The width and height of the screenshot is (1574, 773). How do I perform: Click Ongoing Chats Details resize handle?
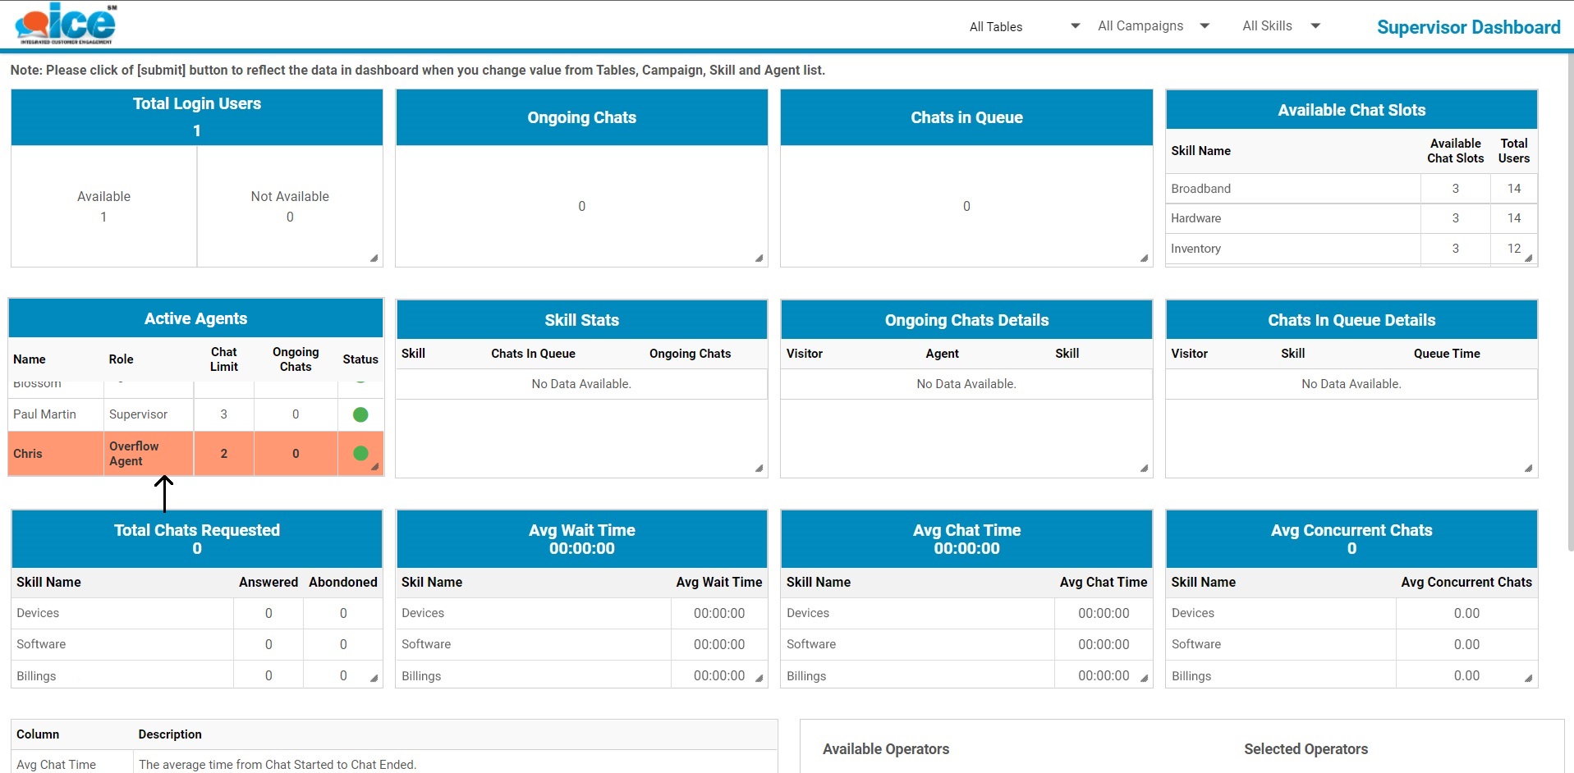1144,469
